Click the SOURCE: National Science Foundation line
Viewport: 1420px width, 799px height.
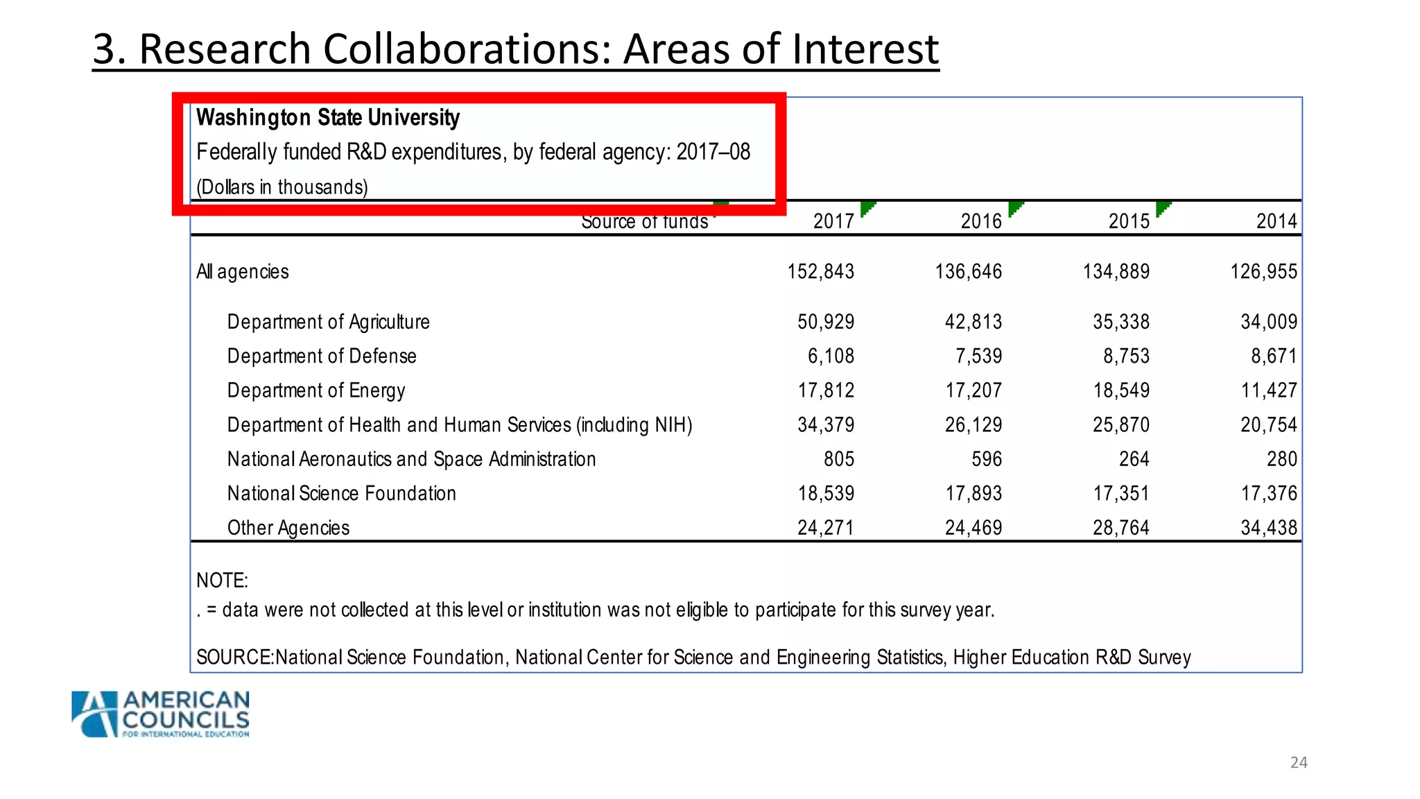[694, 658]
